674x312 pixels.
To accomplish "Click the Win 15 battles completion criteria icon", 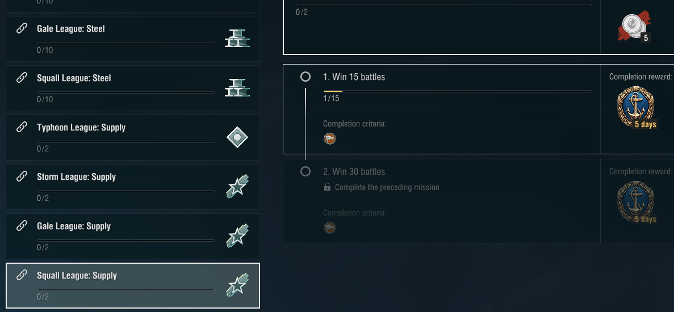I will (329, 138).
